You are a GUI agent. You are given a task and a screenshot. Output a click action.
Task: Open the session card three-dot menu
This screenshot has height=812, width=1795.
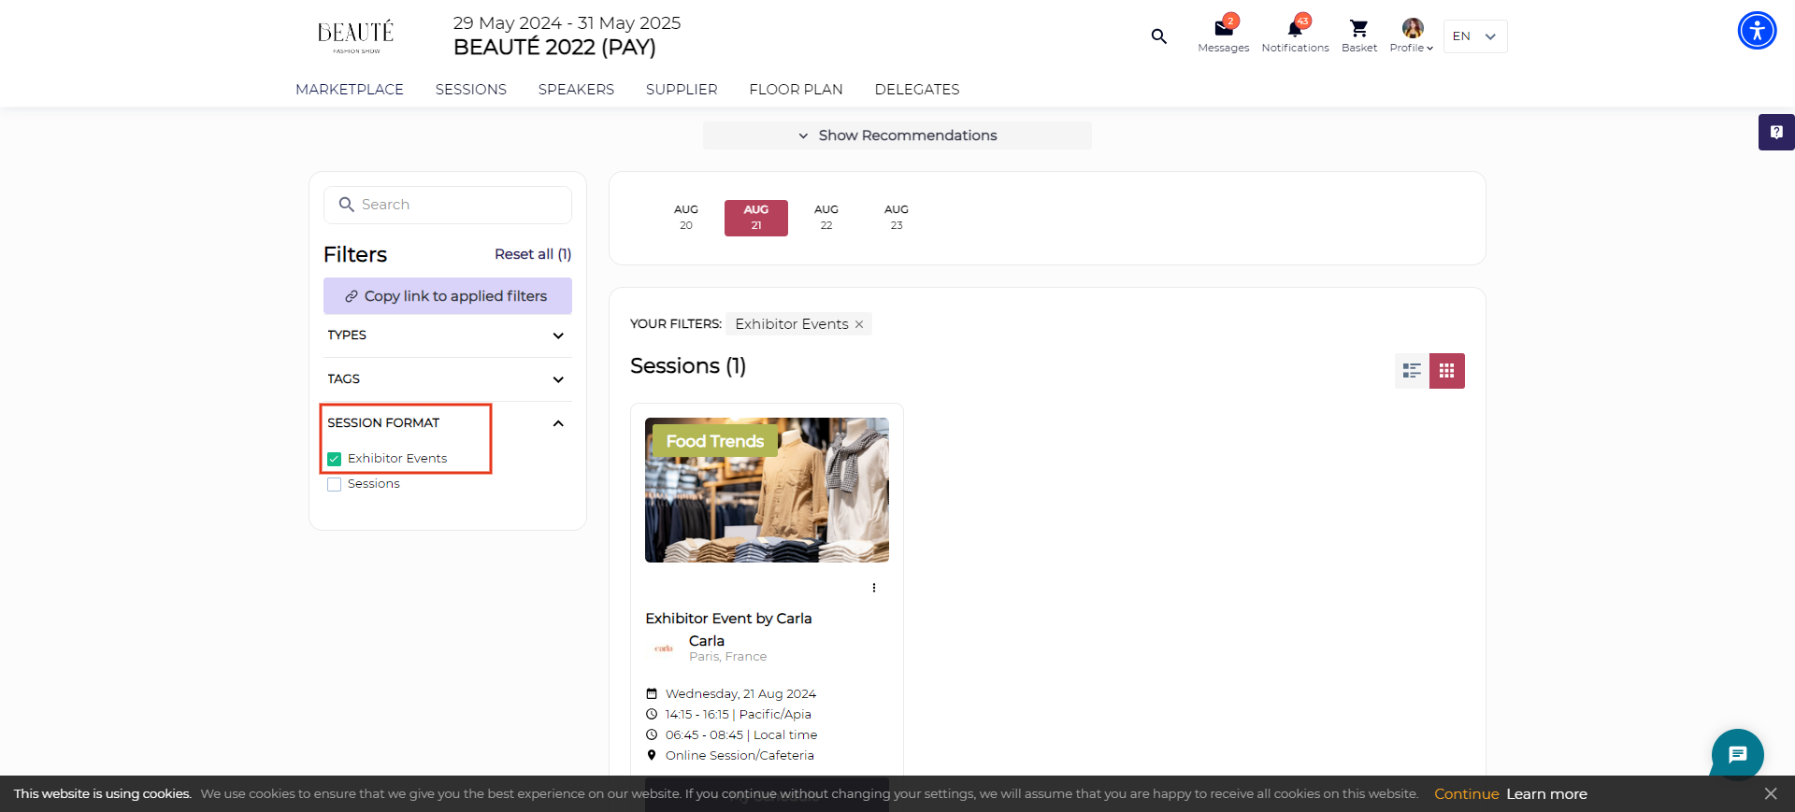pos(874,588)
